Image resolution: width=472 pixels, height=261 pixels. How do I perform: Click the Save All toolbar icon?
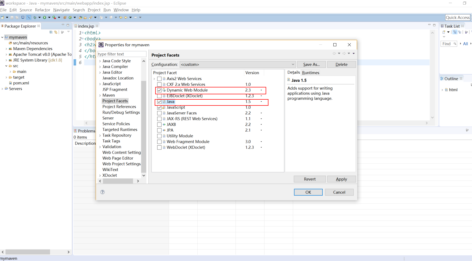pyautogui.click(x=17, y=18)
